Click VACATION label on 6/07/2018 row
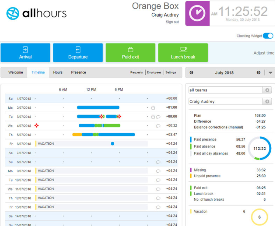 pyautogui.click(x=46, y=144)
